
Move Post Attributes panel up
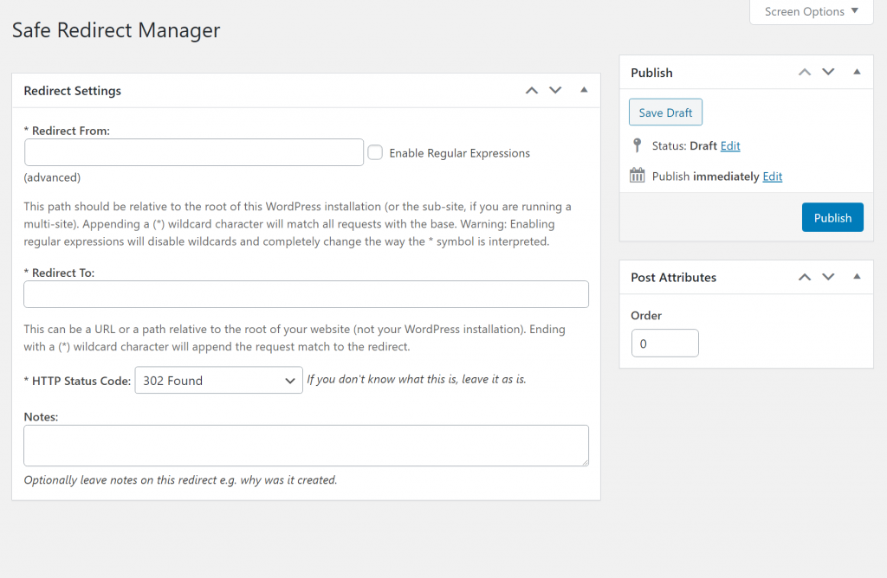[x=805, y=278]
